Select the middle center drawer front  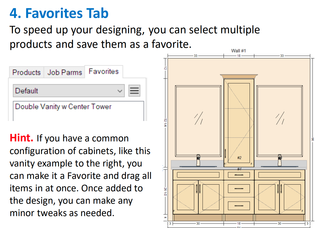[x=239, y=189]
